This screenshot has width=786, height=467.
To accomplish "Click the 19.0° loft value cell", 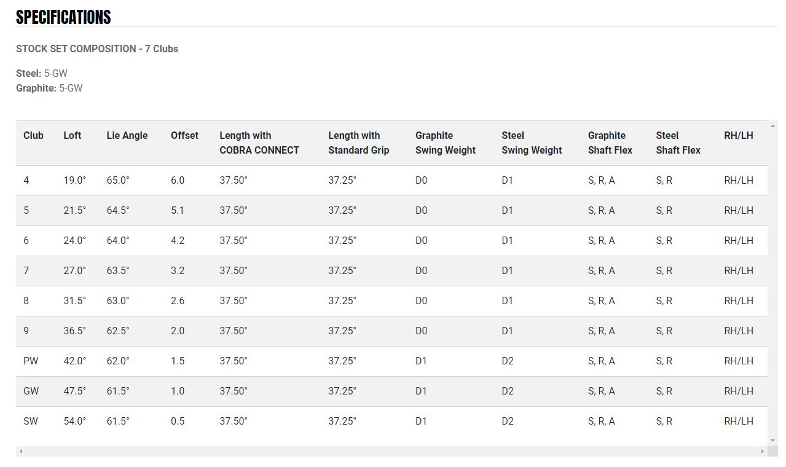I will pyautogui.click(x=74, y=181).
